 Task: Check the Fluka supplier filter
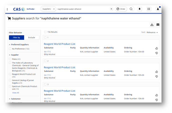coord(10,59)
